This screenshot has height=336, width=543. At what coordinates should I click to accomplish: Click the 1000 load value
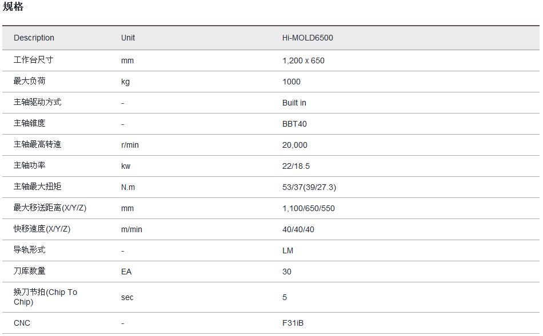pos(292,82)
